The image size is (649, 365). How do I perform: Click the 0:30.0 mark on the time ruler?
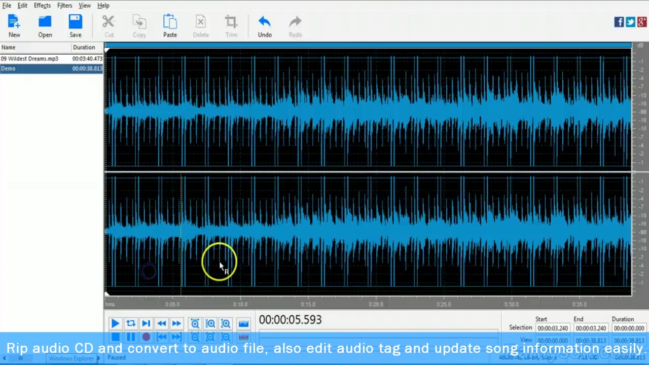(512, 304)
